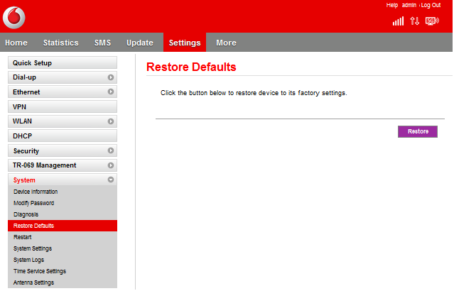Viewport: 454px width, 291px height.
Task: Expand the TR-069 Management arrow
Action: point(111,165)
